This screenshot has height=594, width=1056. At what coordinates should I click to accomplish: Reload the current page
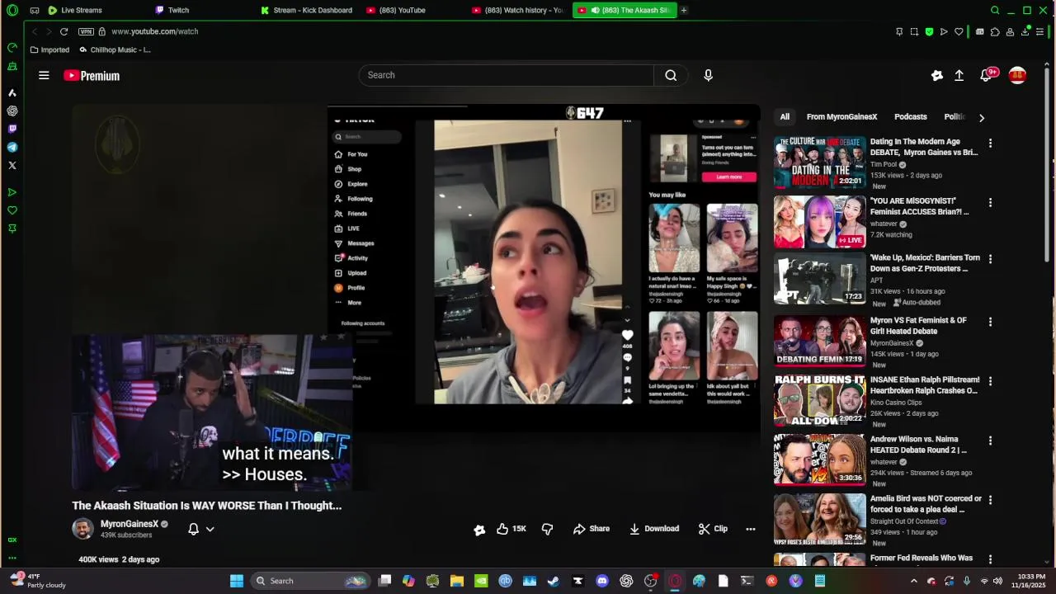64,31
